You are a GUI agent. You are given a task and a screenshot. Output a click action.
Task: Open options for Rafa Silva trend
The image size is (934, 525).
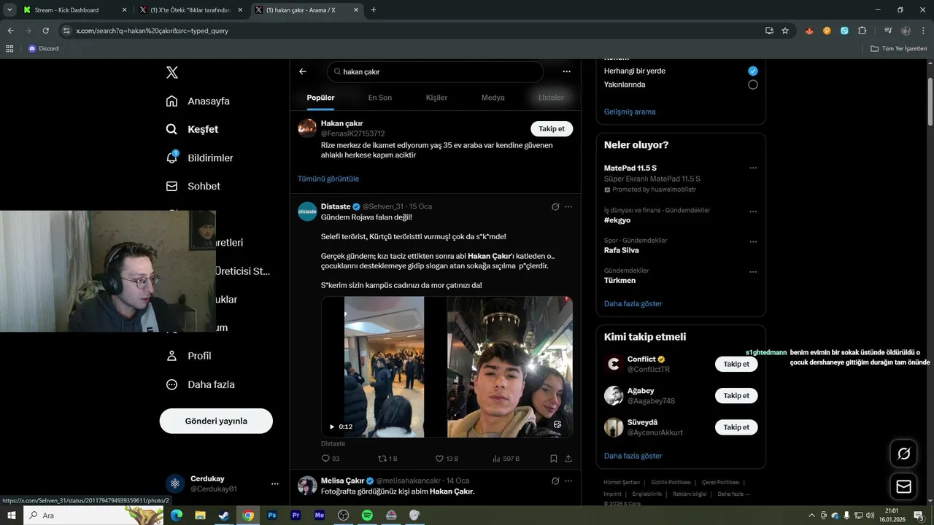(x=753, y=241)
